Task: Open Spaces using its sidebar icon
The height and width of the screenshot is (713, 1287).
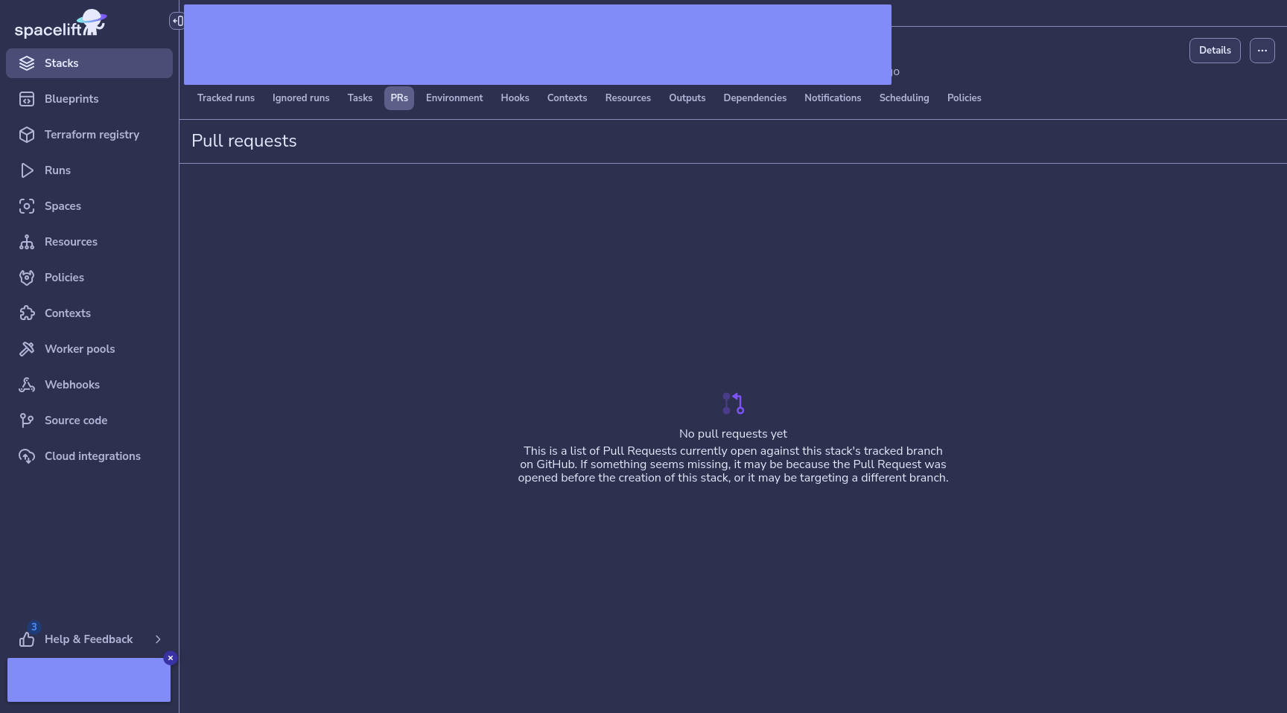Action: (27, 206)
